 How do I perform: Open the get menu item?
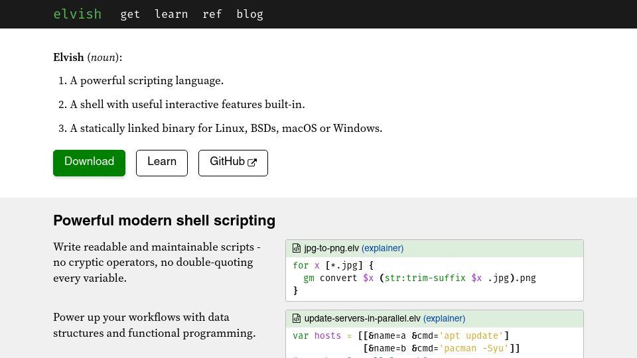pos(130,15)
